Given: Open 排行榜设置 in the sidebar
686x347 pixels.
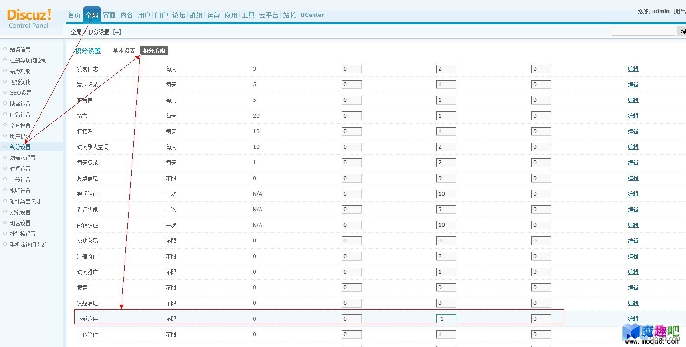Looking at the screenshot, I should tap(23, 234).
